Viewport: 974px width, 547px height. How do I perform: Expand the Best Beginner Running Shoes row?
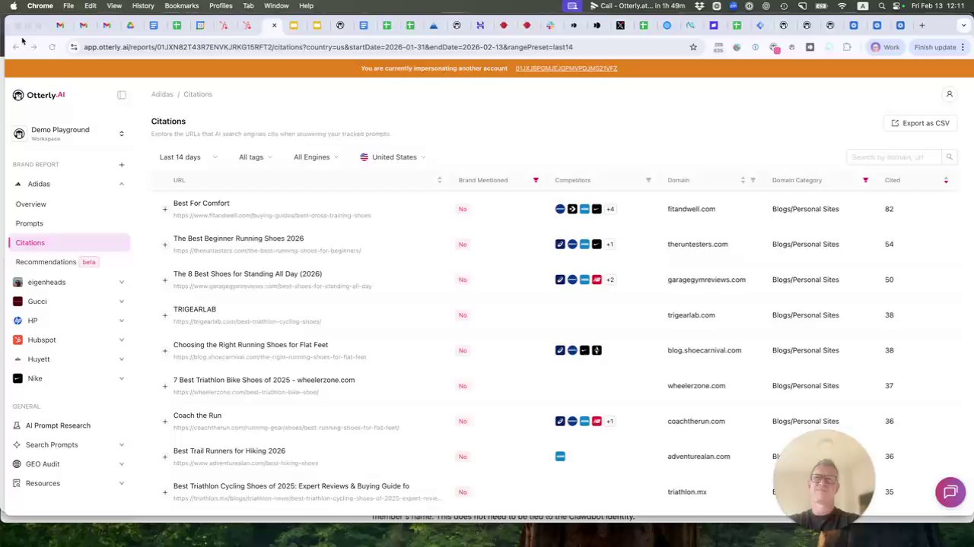pyautogui.click(x=165, y=245)
